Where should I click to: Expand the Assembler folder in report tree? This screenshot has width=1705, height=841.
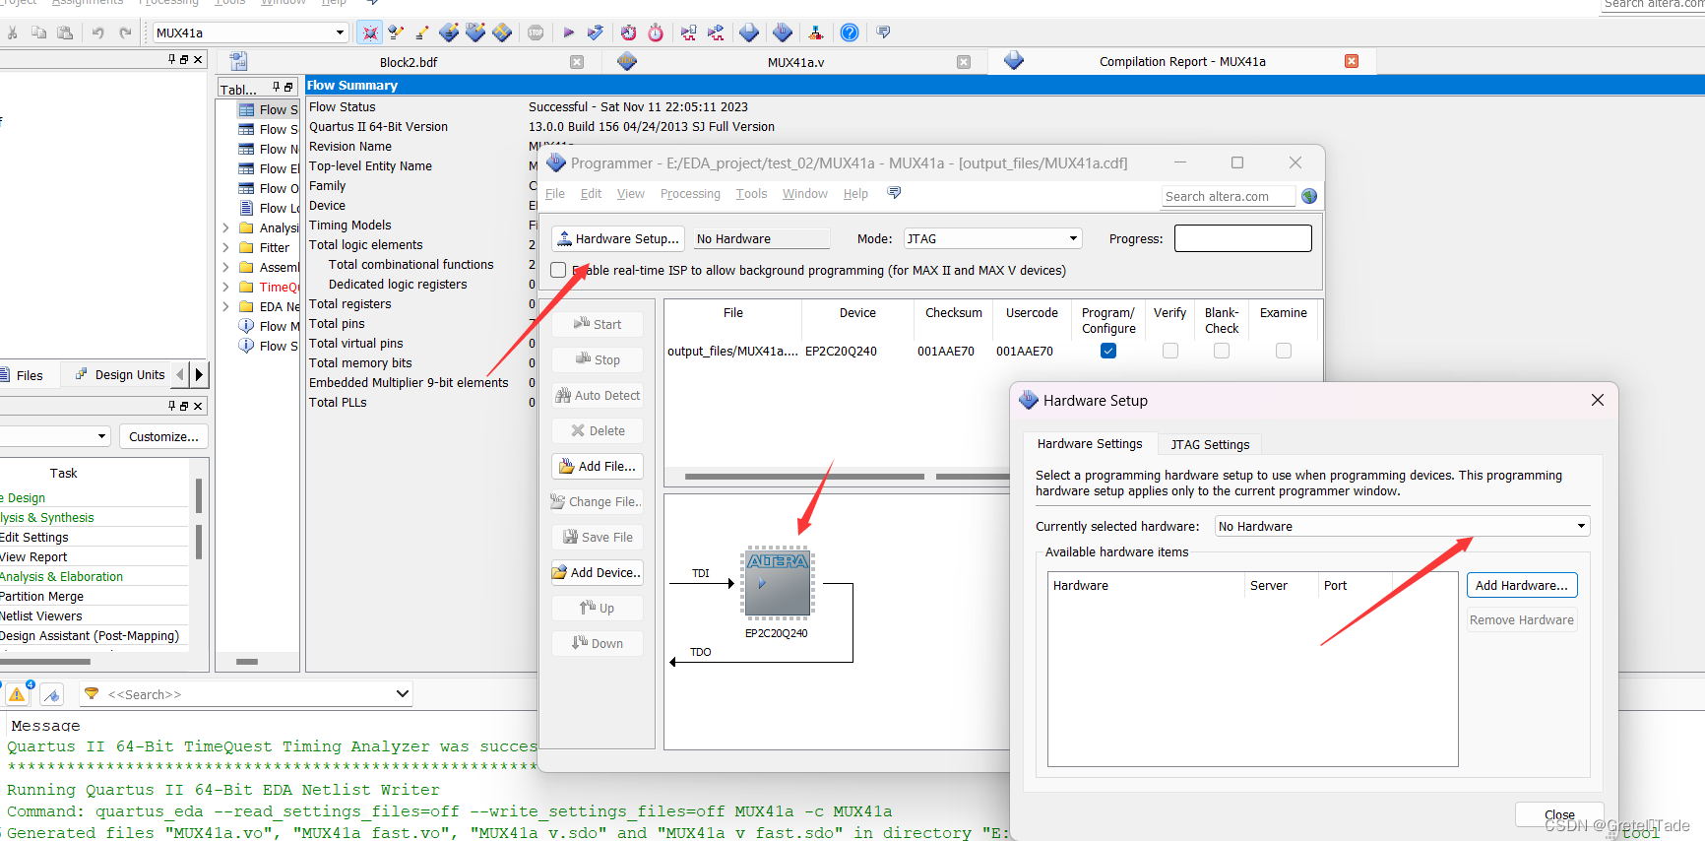click(225, 267)
